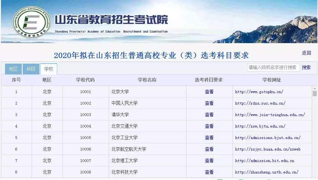Open the admission.bit.edu.cn link
The image size is (318, 180).
pyautogui.click(x=265, y=160)
